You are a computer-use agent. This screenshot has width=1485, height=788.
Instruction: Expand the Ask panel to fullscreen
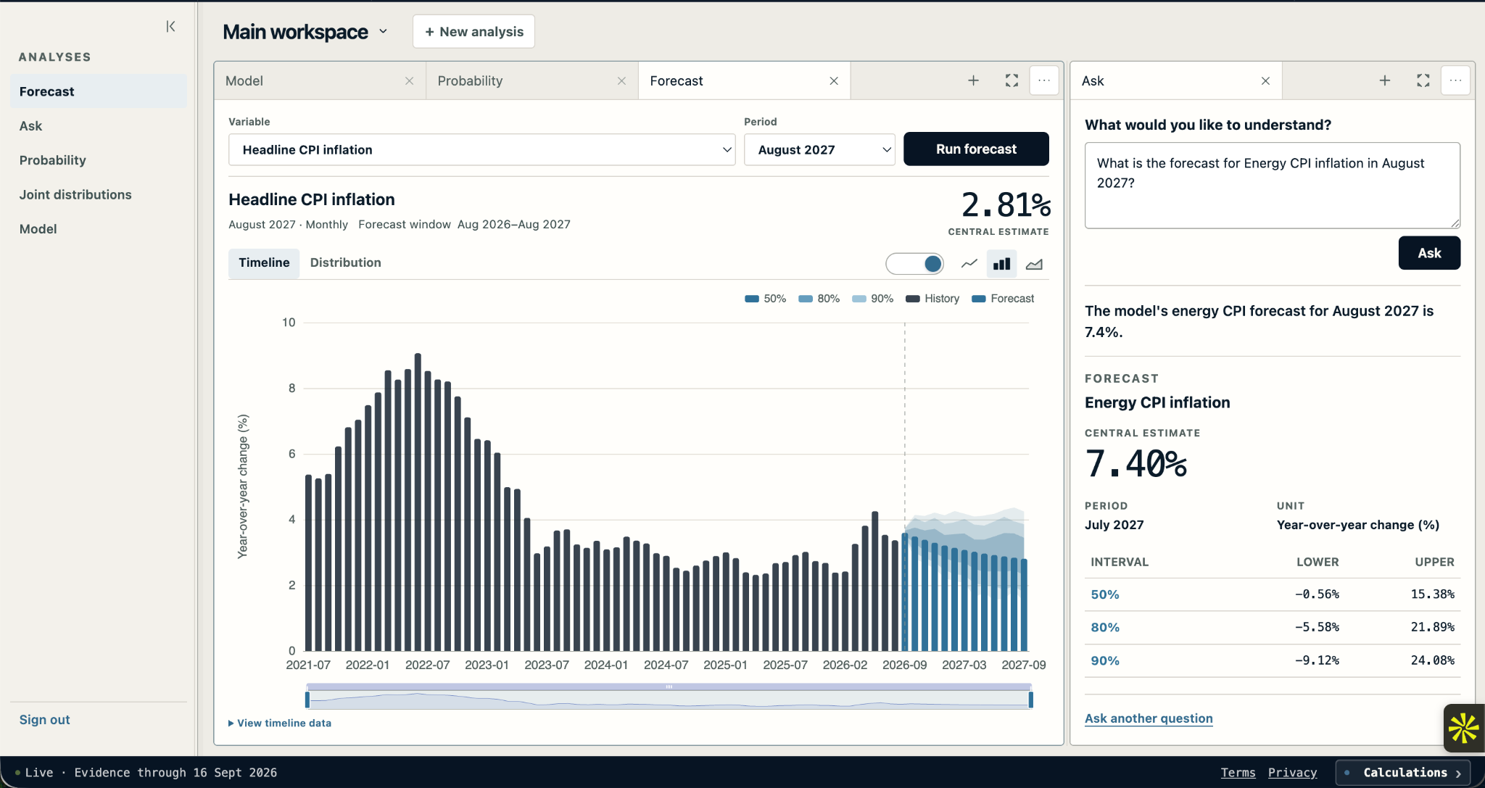tap(1423, 80)
